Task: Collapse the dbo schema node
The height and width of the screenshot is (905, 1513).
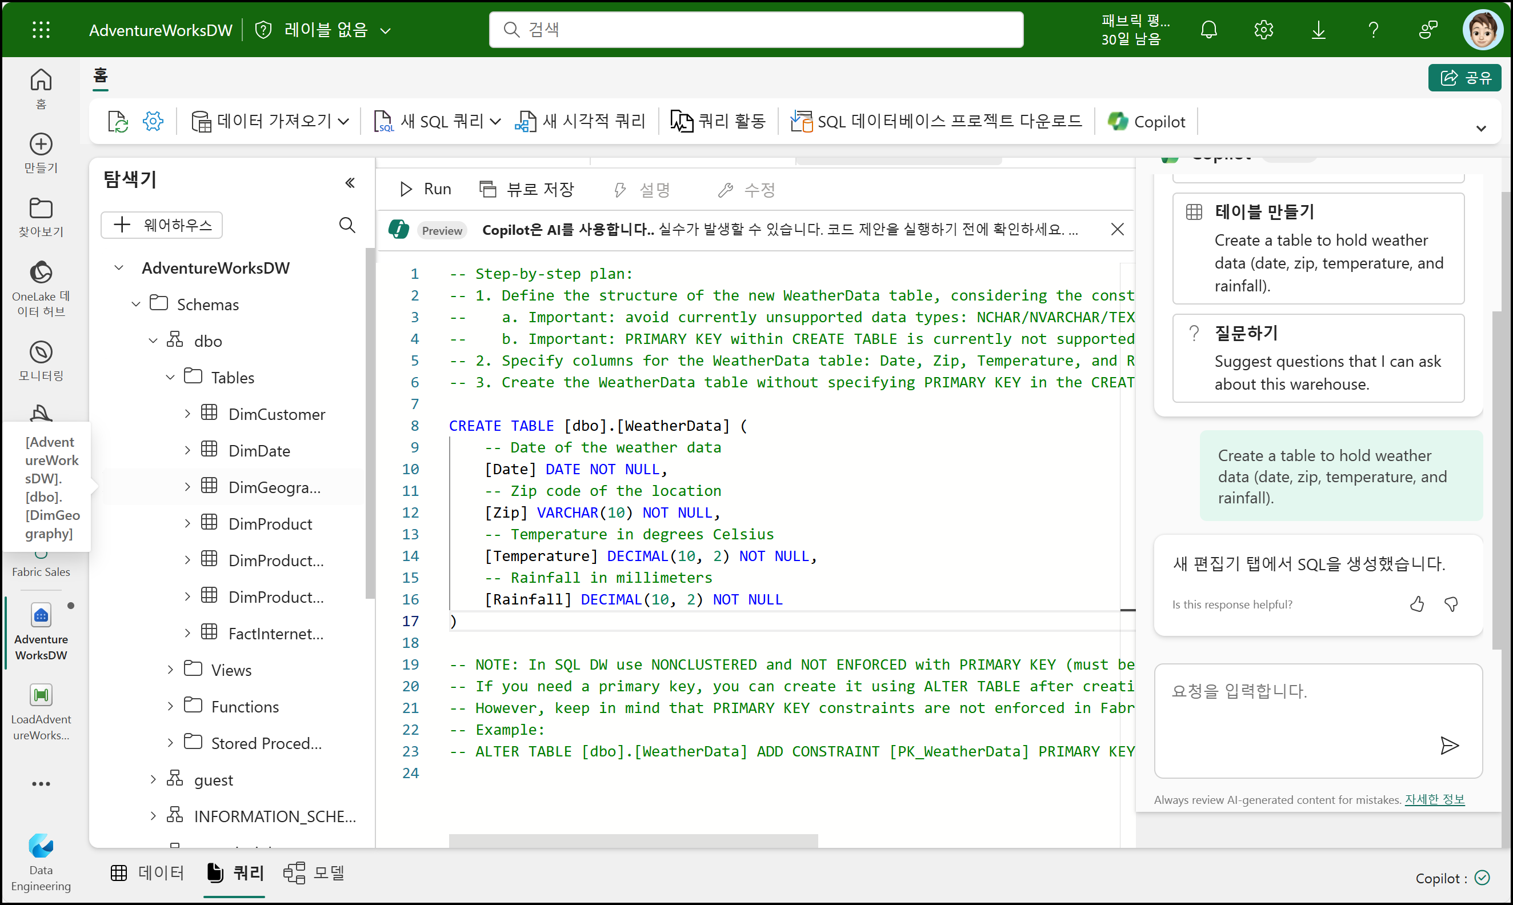Action: pyautogui.click(x=153, y=341)
